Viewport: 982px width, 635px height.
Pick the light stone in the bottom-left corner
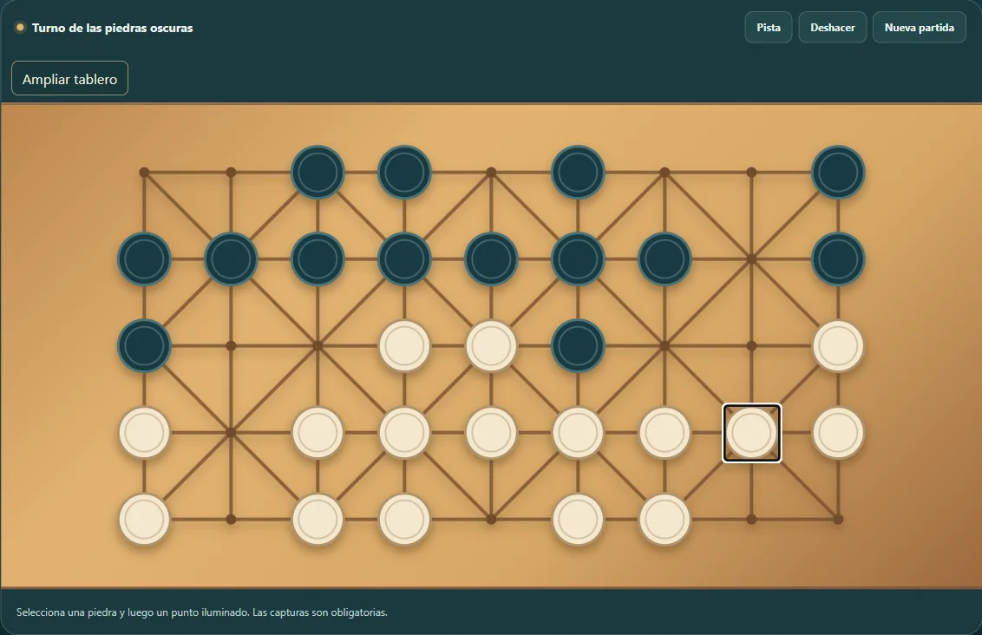144,519
